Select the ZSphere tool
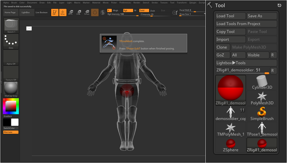The width and height of the screenshot is (287, 163). [x=231, y=145]
